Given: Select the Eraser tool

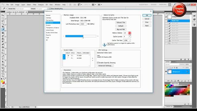Looking at the screenshot, I should 3,44.
